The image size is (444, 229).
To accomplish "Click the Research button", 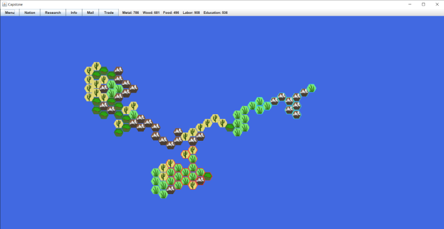I will click(x=53, y=12).
